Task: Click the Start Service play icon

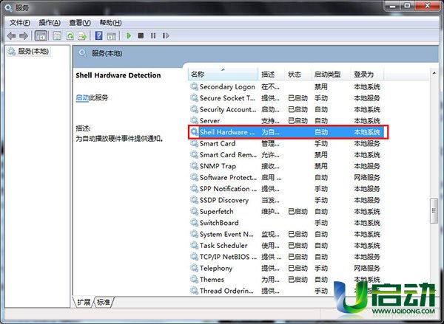Action: pos(129,35)
